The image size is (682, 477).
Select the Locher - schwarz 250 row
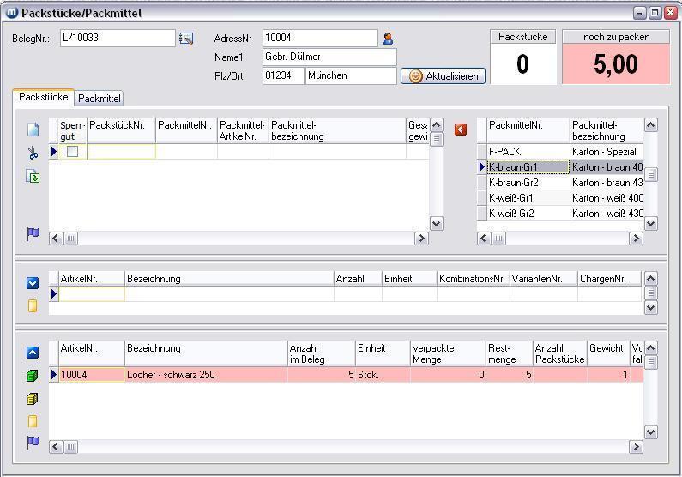[x=206, y=375]
